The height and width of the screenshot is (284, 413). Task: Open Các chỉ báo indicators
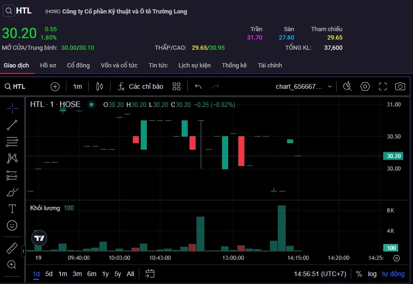pyautogui.click(x=140, y=86)
